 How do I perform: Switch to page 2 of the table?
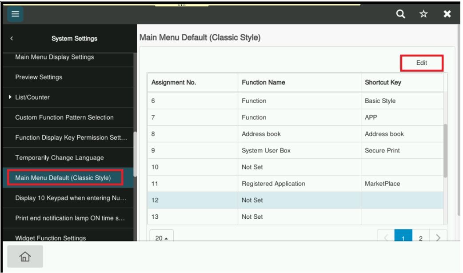point(421,237)
